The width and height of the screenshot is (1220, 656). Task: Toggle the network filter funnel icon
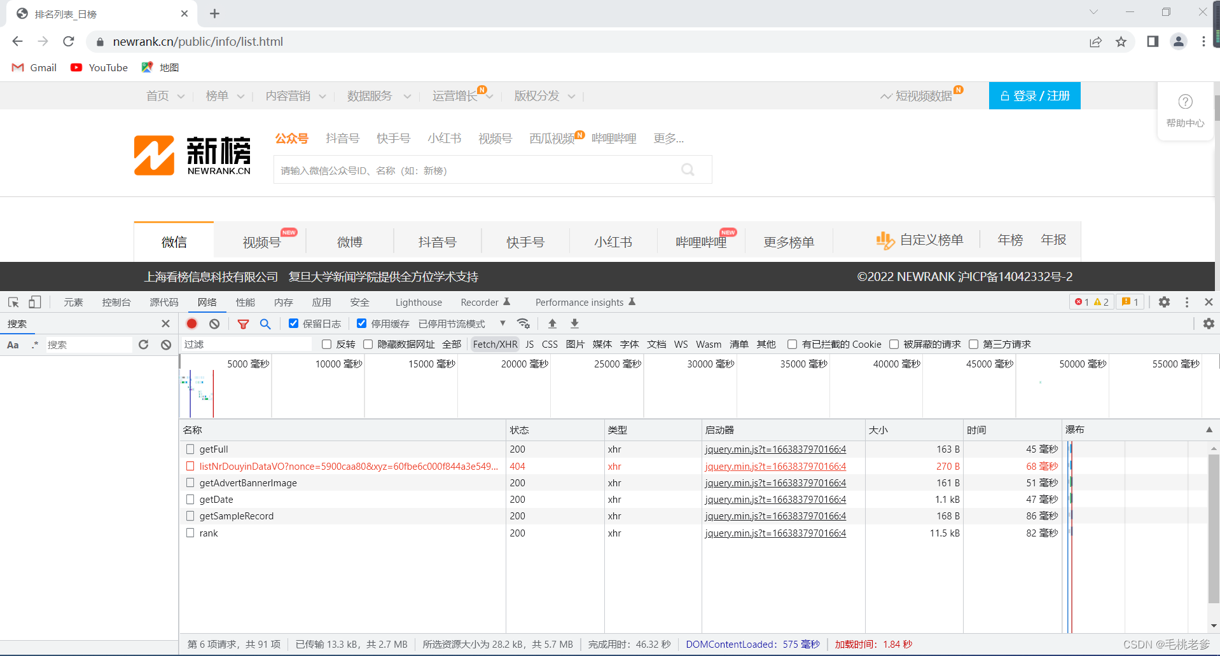tap(243, 324)
